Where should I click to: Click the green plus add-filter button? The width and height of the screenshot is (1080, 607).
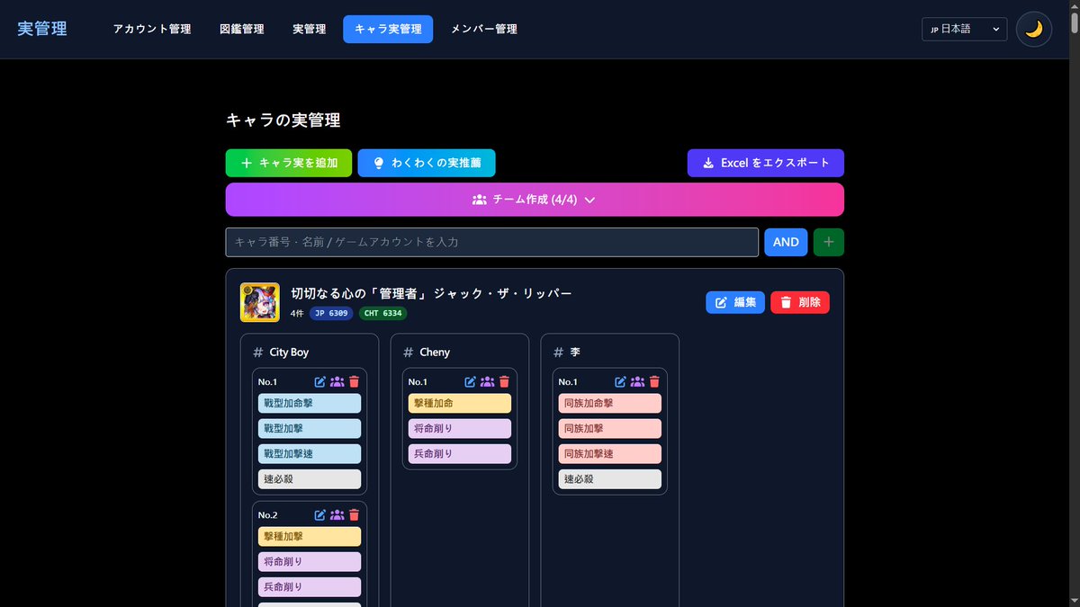pos(829,242)
